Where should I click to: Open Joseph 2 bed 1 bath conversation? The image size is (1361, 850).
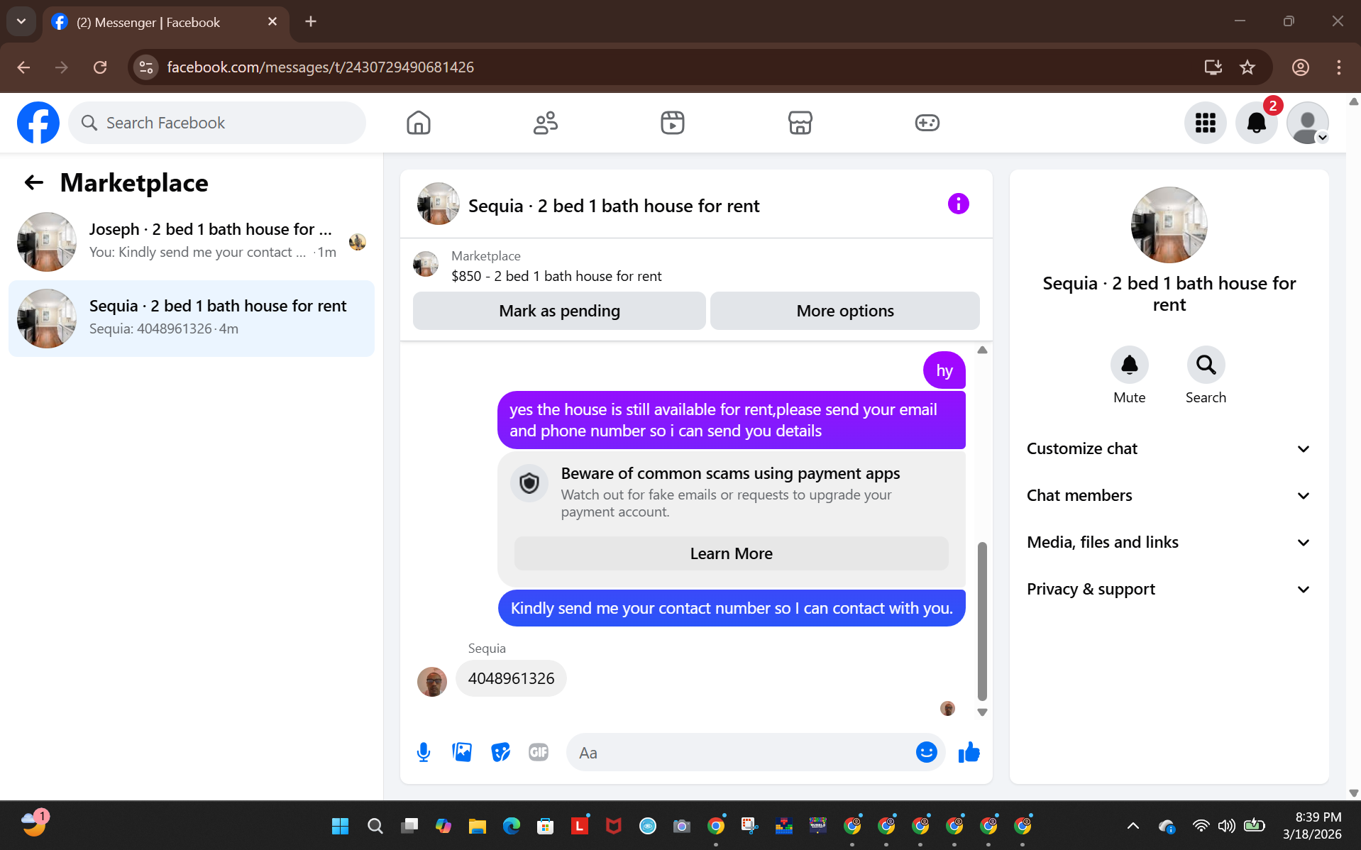pos(192,242)
